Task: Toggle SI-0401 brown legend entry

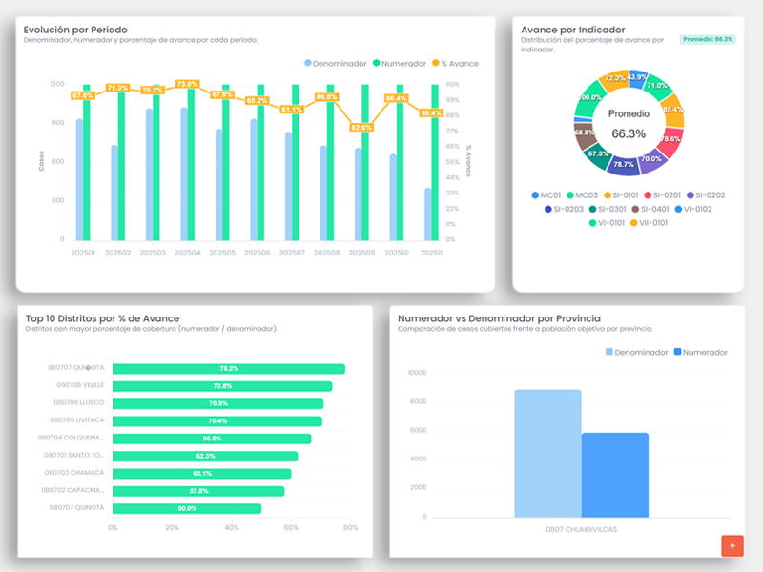Action: point(654,209)
